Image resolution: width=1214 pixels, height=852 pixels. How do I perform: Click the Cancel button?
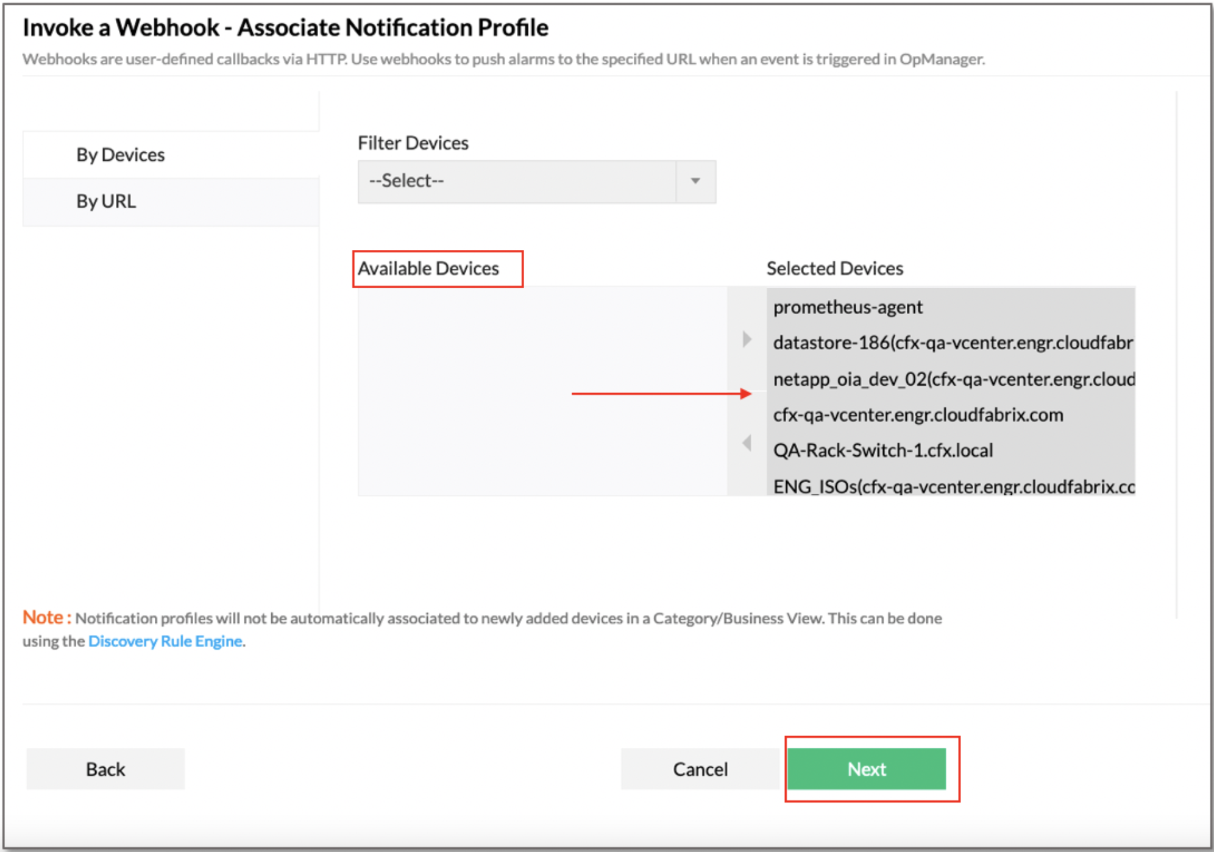tap(700, 769)
